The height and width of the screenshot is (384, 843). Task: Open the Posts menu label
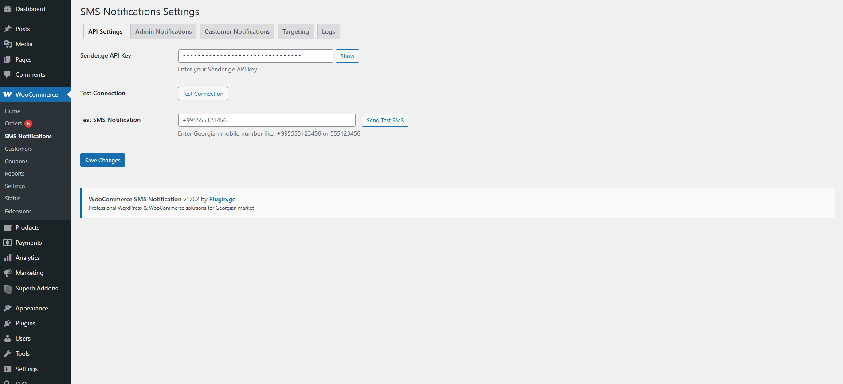tap(23, 29)
